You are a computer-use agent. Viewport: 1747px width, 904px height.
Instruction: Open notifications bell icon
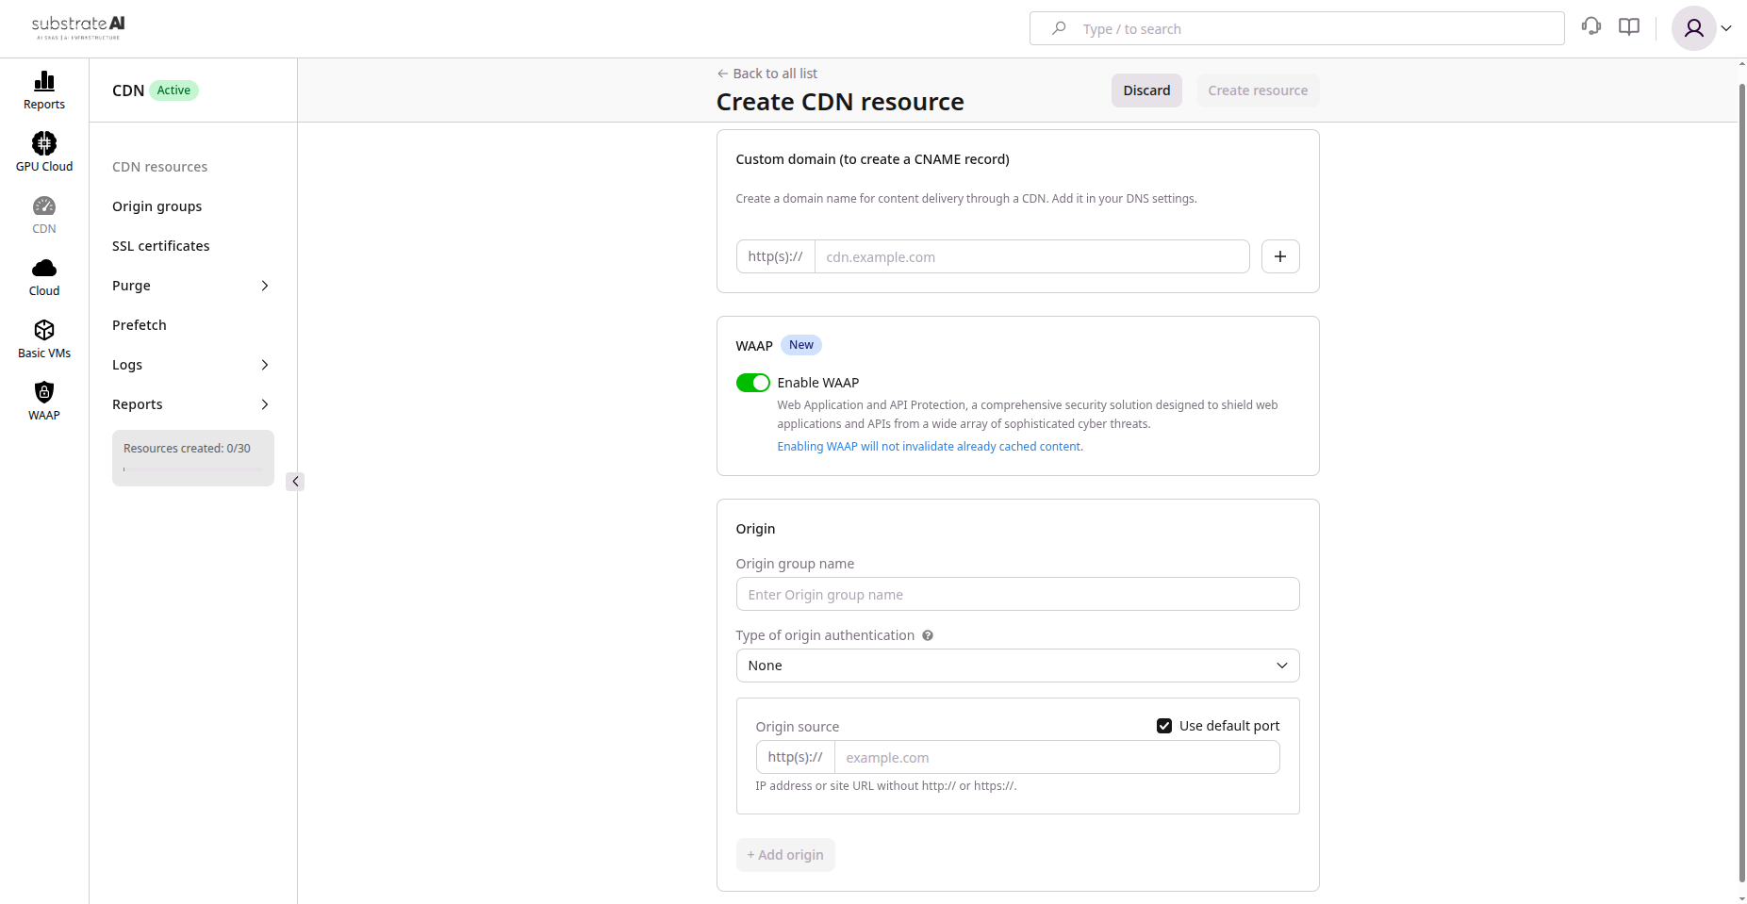(x=1591, y=26)
